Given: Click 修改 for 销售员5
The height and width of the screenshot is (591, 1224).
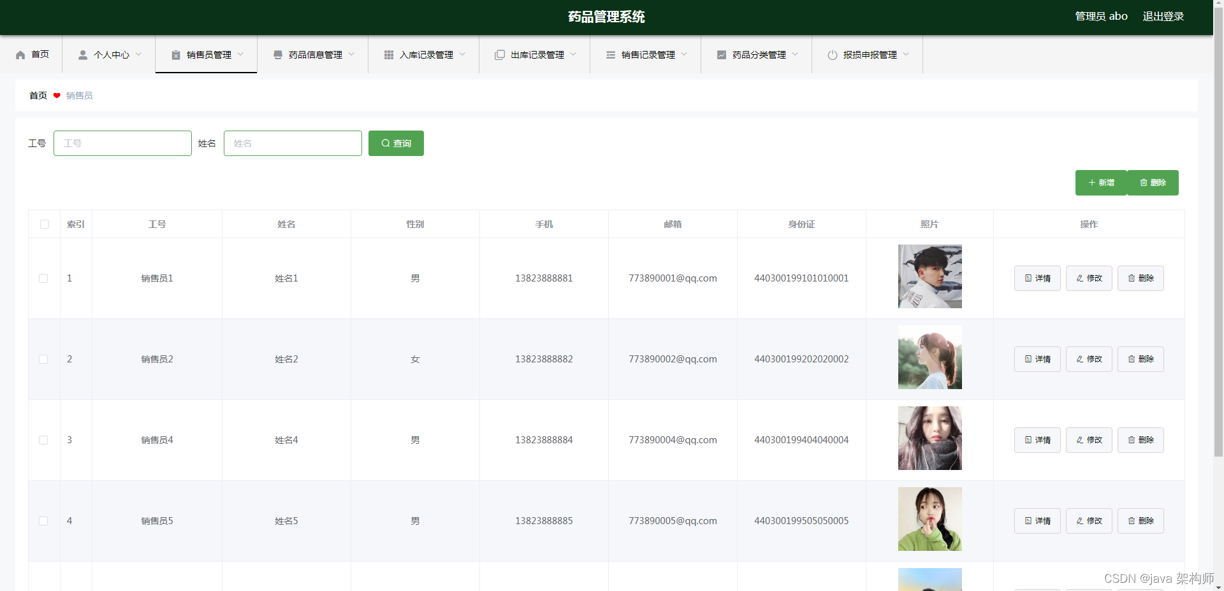Looking at the screenshot, I should tap(1089, 521).
